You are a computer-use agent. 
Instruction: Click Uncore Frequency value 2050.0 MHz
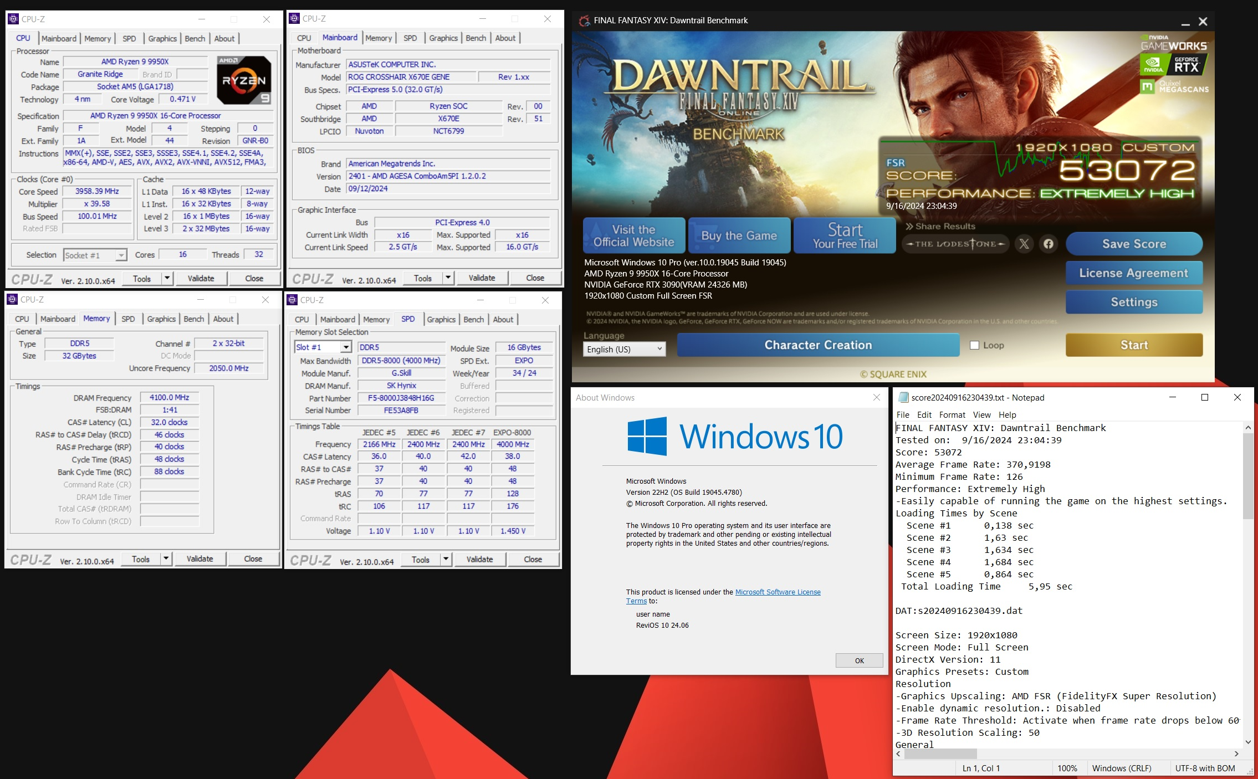[229, 368]
